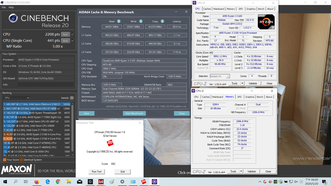This screenshot has width=331, height=186.
Task: Select ranking row AMD Ryzen 7 1700X
Action: pos(37,117)
